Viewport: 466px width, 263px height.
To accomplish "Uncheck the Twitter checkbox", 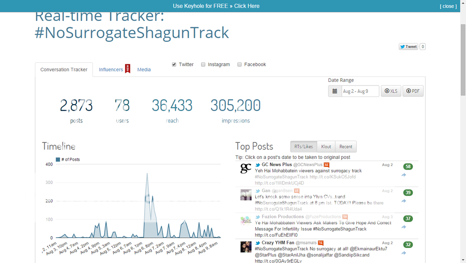I will [174, 65].
